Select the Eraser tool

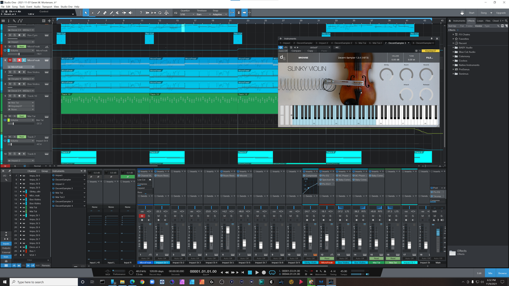pos(105,13)
